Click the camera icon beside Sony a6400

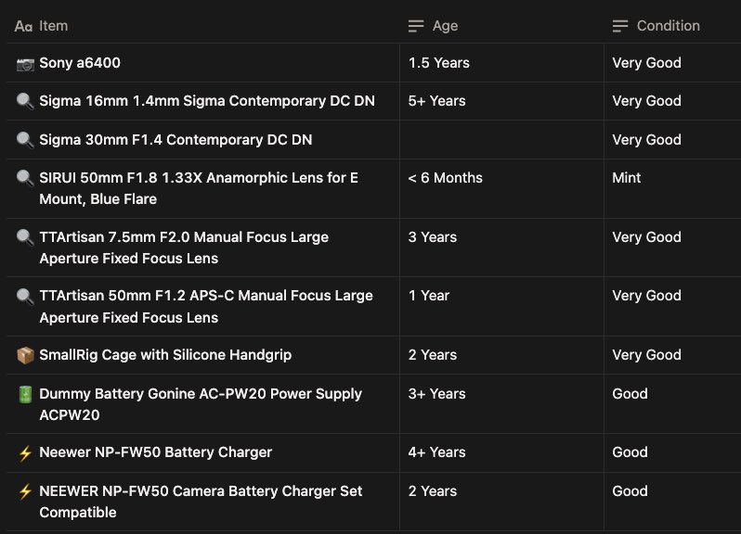click(25, 64)
